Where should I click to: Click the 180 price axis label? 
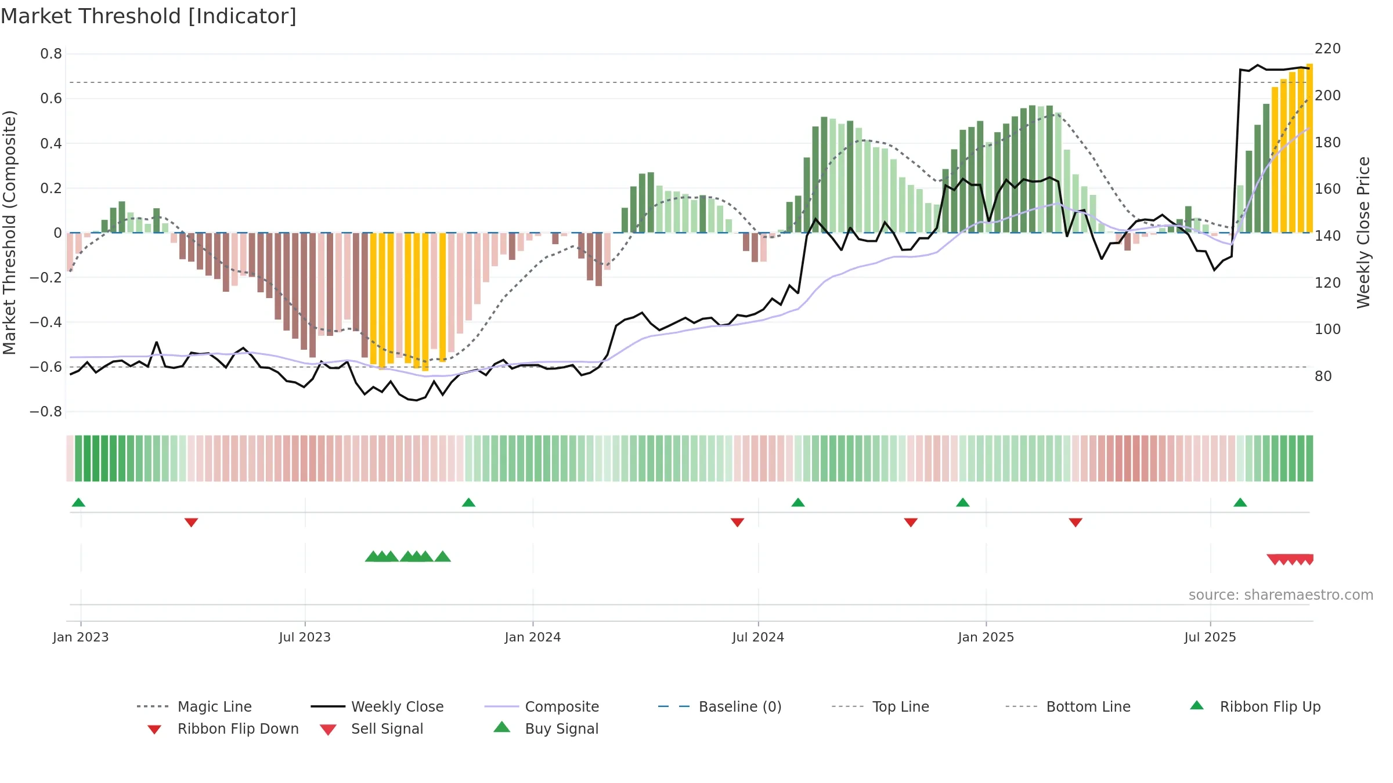pyautogui.click(x=1328, y=142)
